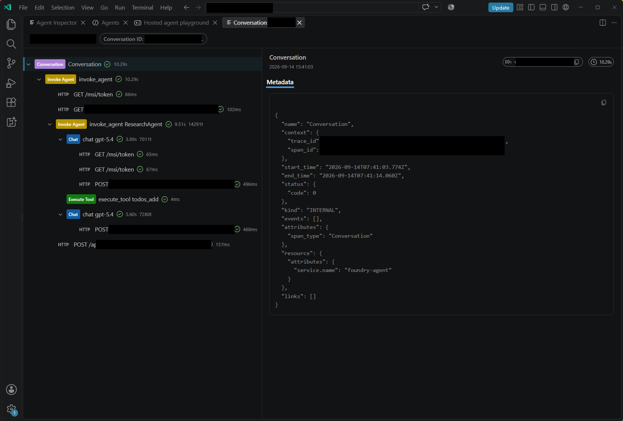This screenshot has width=623, height=421.
Task: Select the HTTP GET 102ms row
Action: (x=143, y=110)
